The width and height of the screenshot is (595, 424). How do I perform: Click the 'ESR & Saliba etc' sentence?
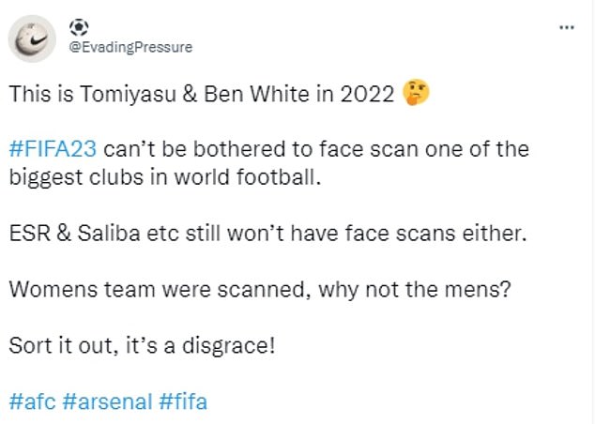(267, 233)
